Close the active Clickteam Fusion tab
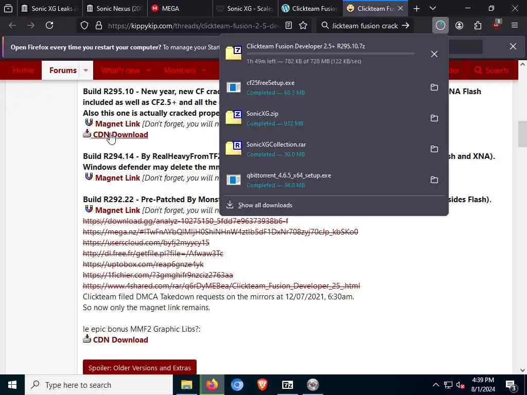527x395 pixels. [400, 8]
